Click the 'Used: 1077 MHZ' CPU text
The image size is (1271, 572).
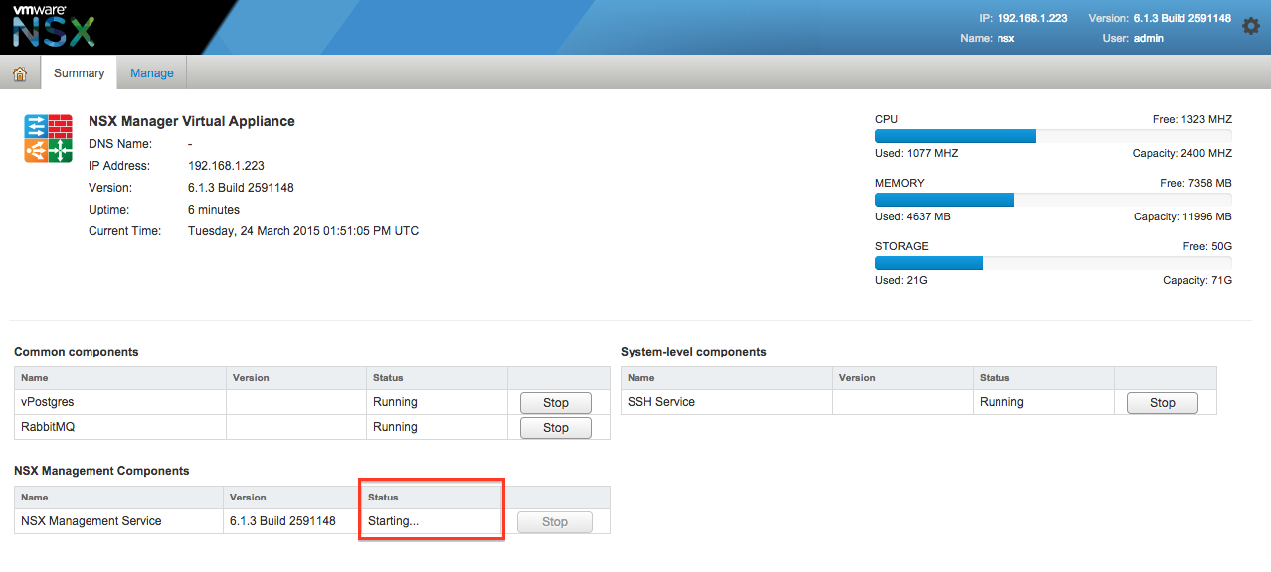917,153
